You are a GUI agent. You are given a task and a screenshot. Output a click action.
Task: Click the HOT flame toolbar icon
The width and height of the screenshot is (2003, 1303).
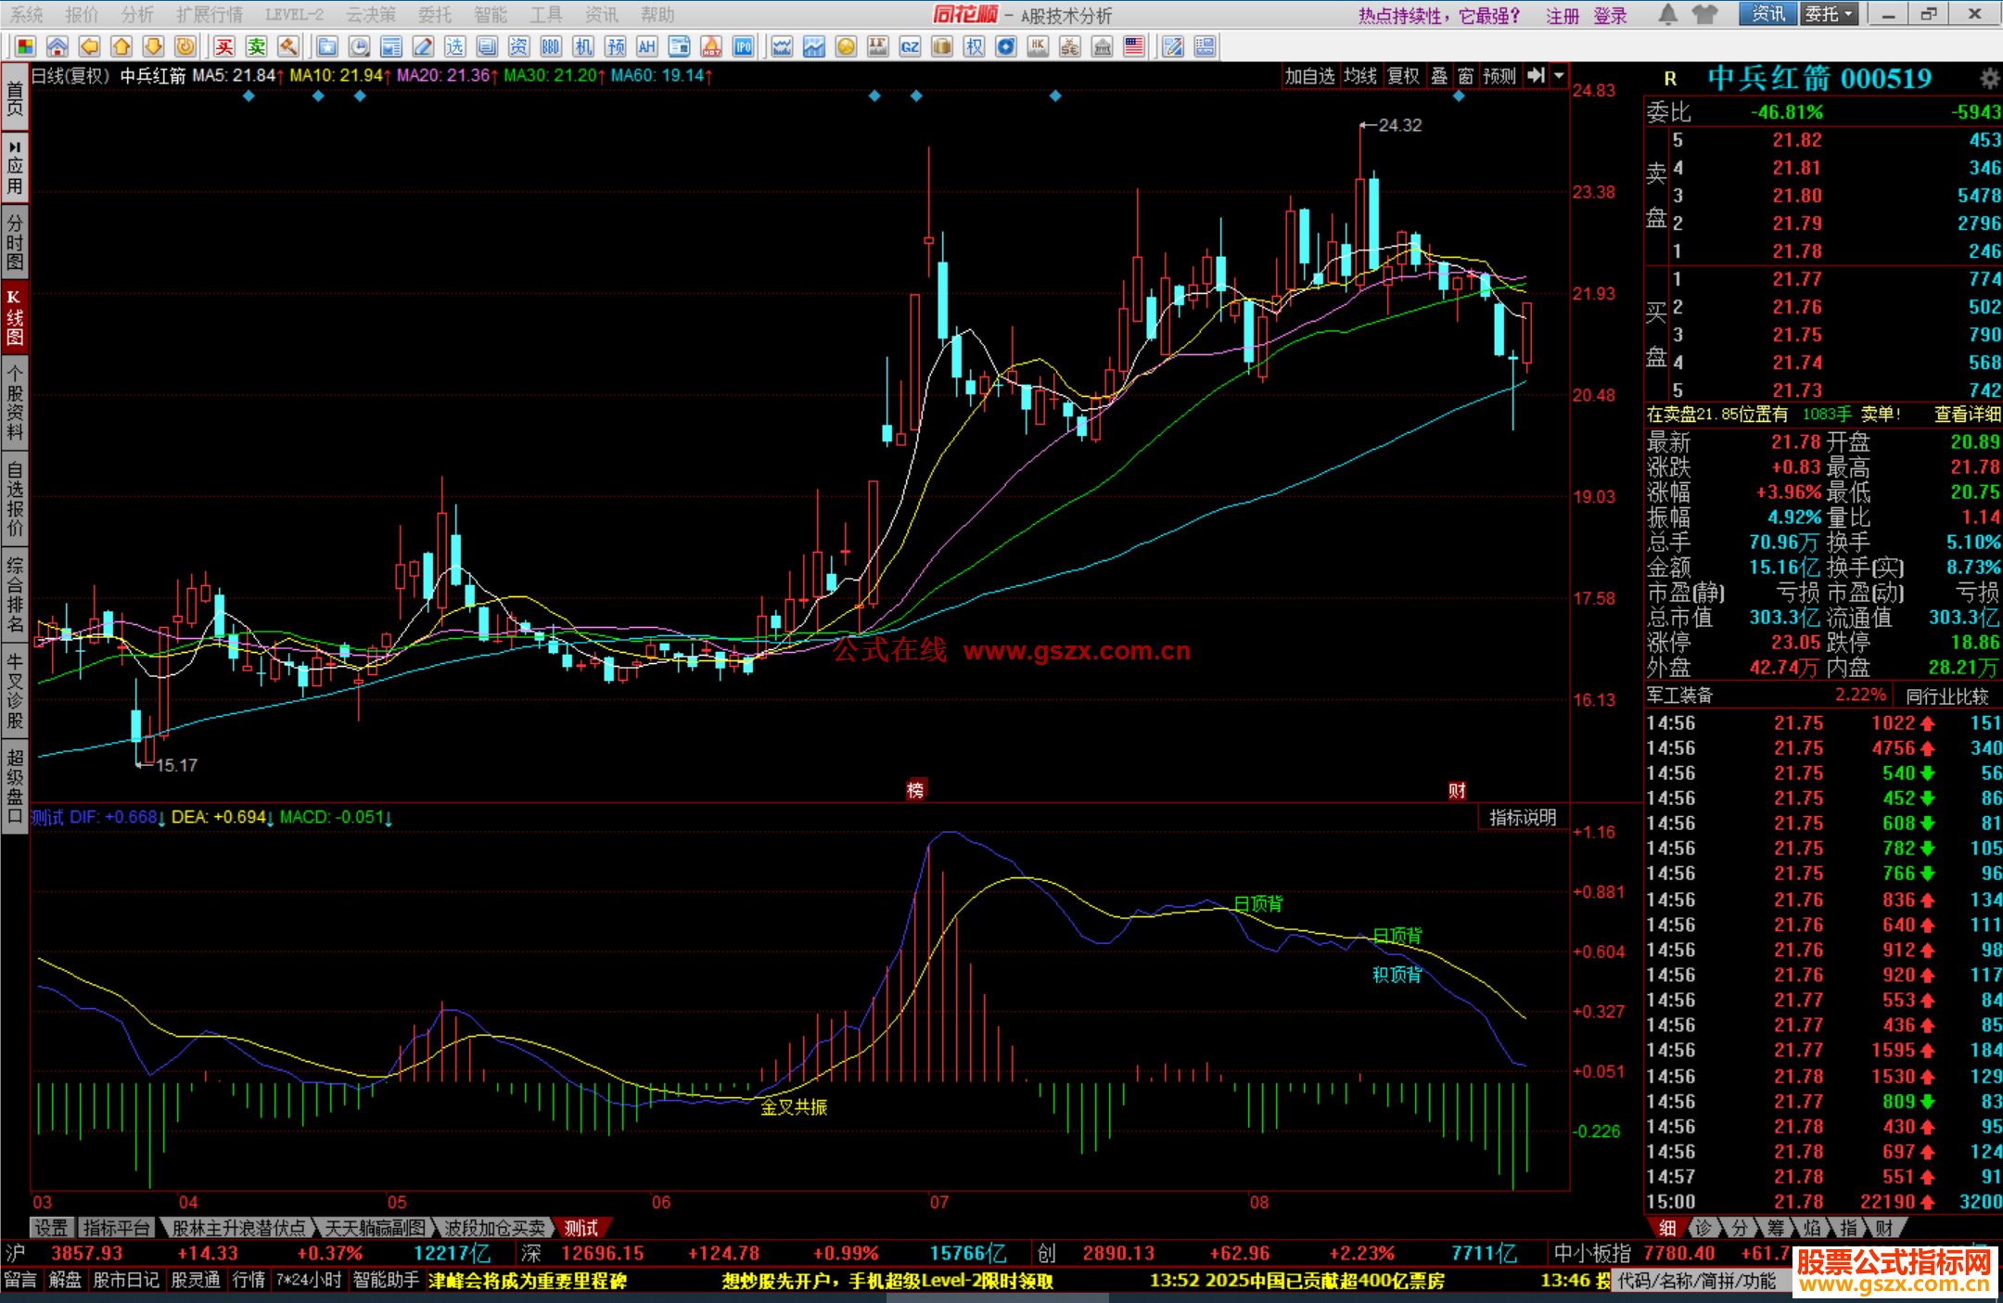pyautogui.click(x=711, y=47)
